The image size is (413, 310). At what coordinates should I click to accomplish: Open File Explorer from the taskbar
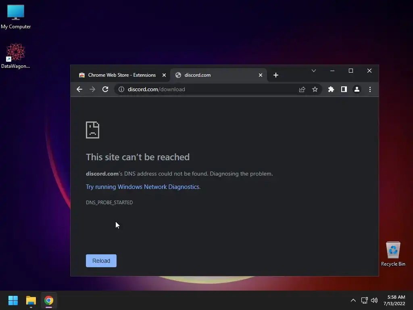pos(31,300)
